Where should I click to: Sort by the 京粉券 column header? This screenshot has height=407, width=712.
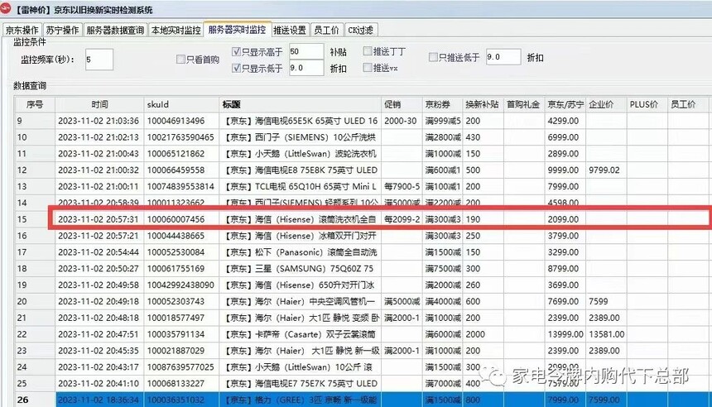(442, 104)
